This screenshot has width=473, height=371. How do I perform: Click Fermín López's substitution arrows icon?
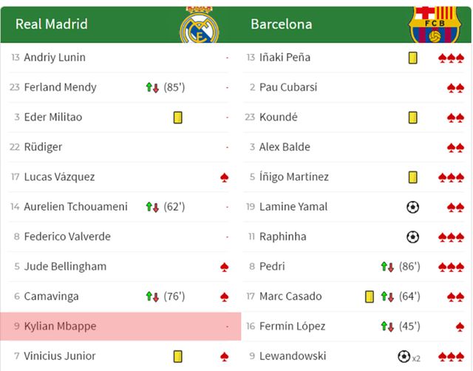388,326
